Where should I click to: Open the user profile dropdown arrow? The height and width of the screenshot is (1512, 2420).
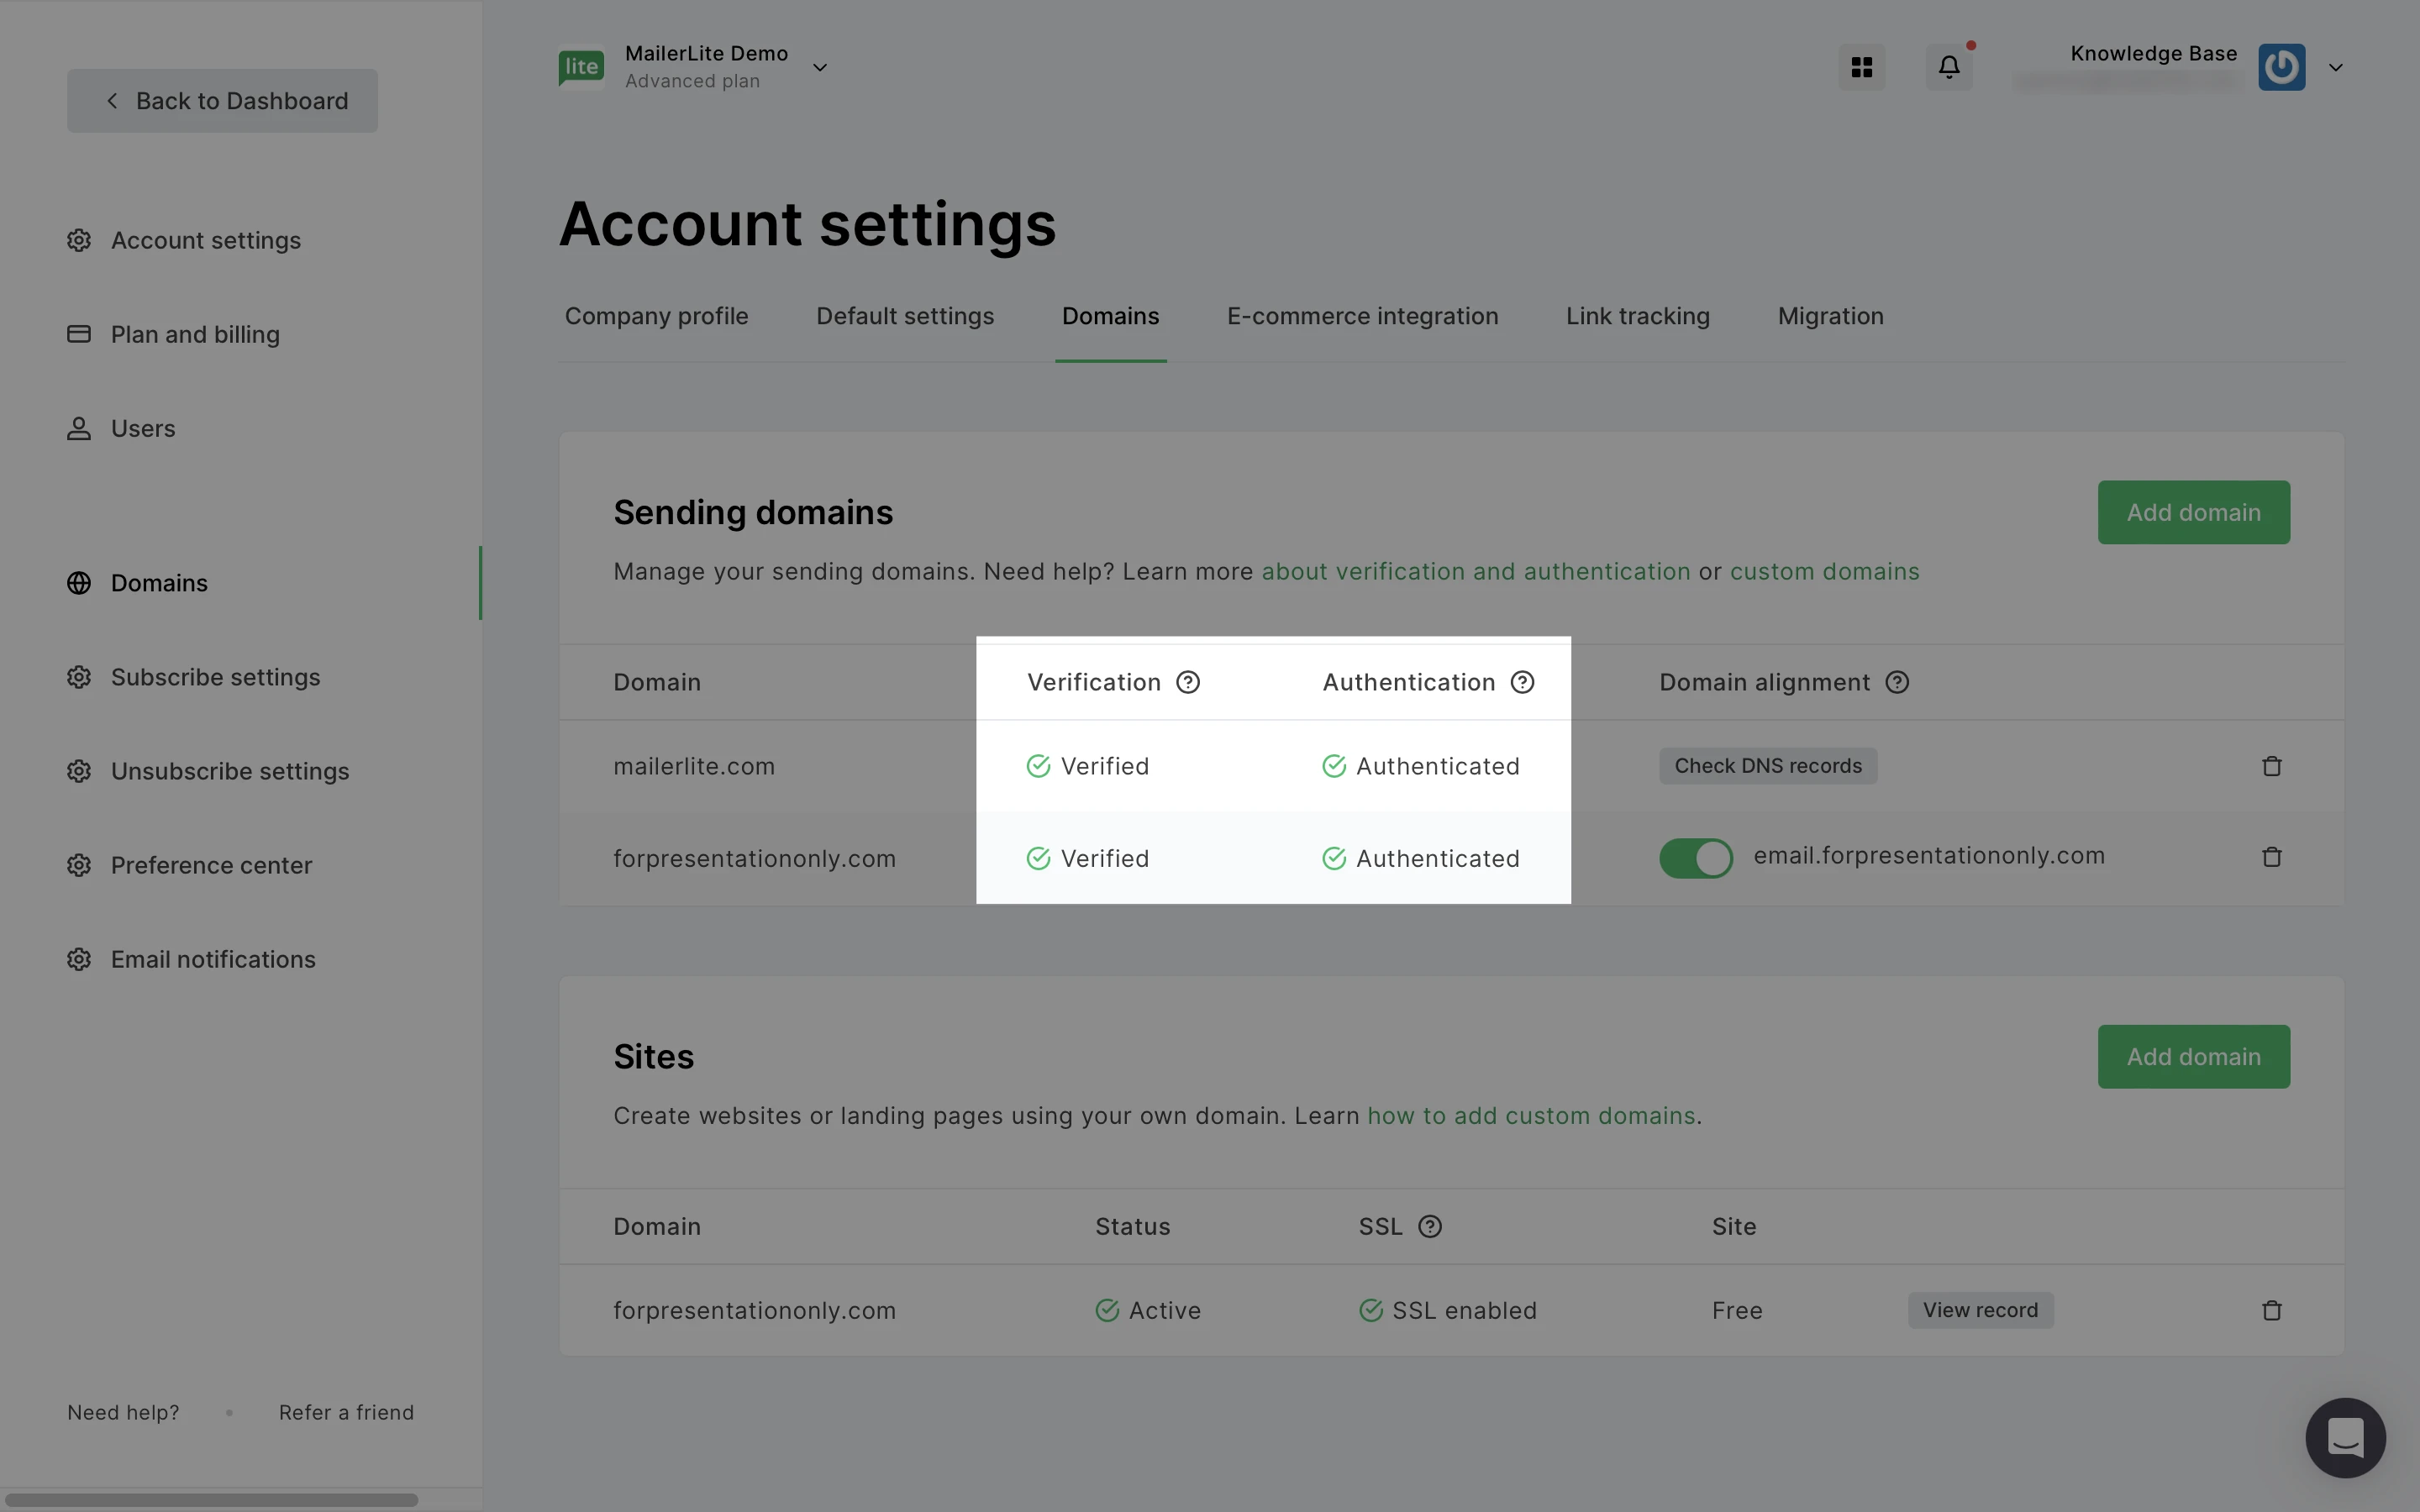click(2335, 67)
